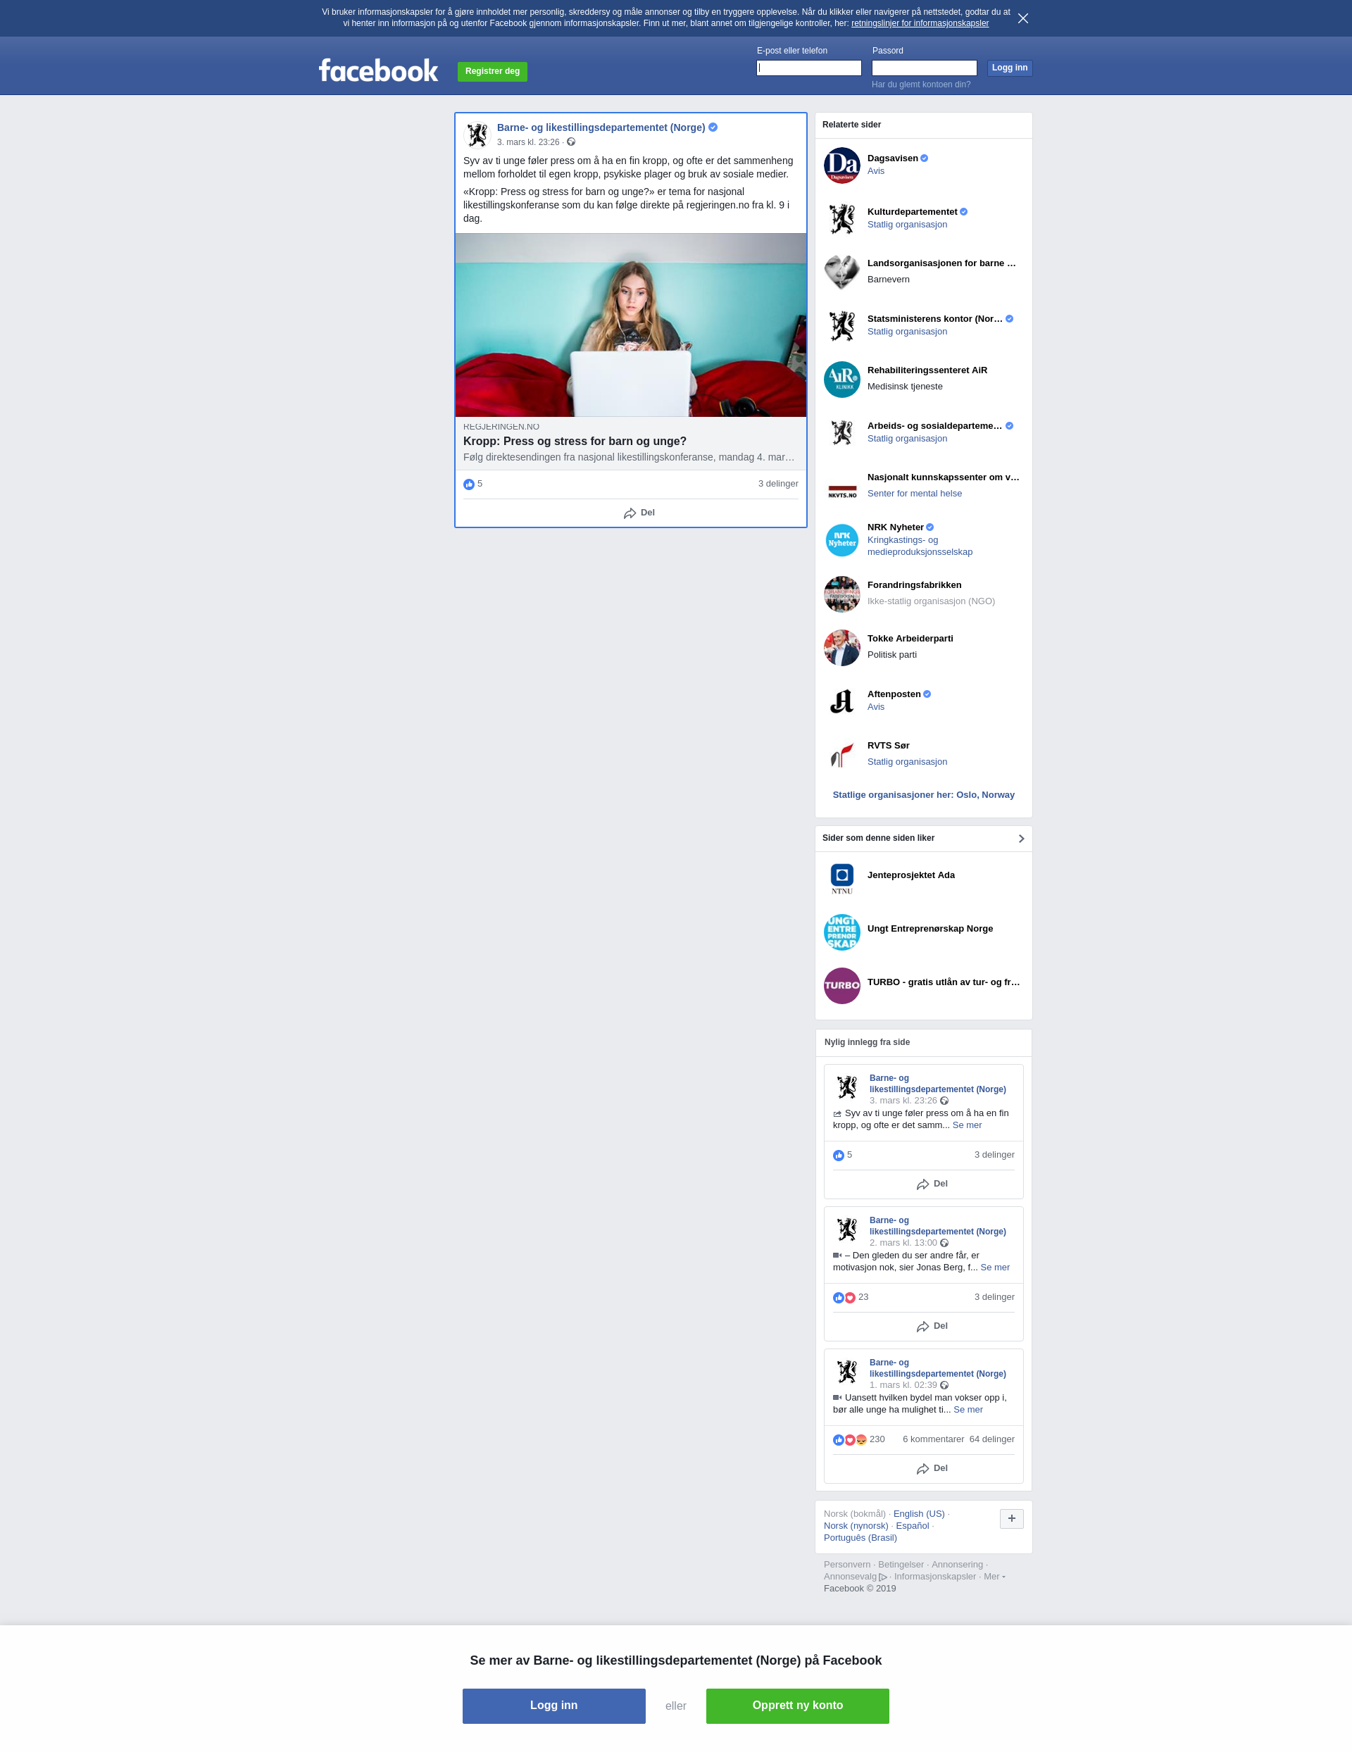1352x1752 pixels.
Task: Switch language to Español
Action: 913,1526
